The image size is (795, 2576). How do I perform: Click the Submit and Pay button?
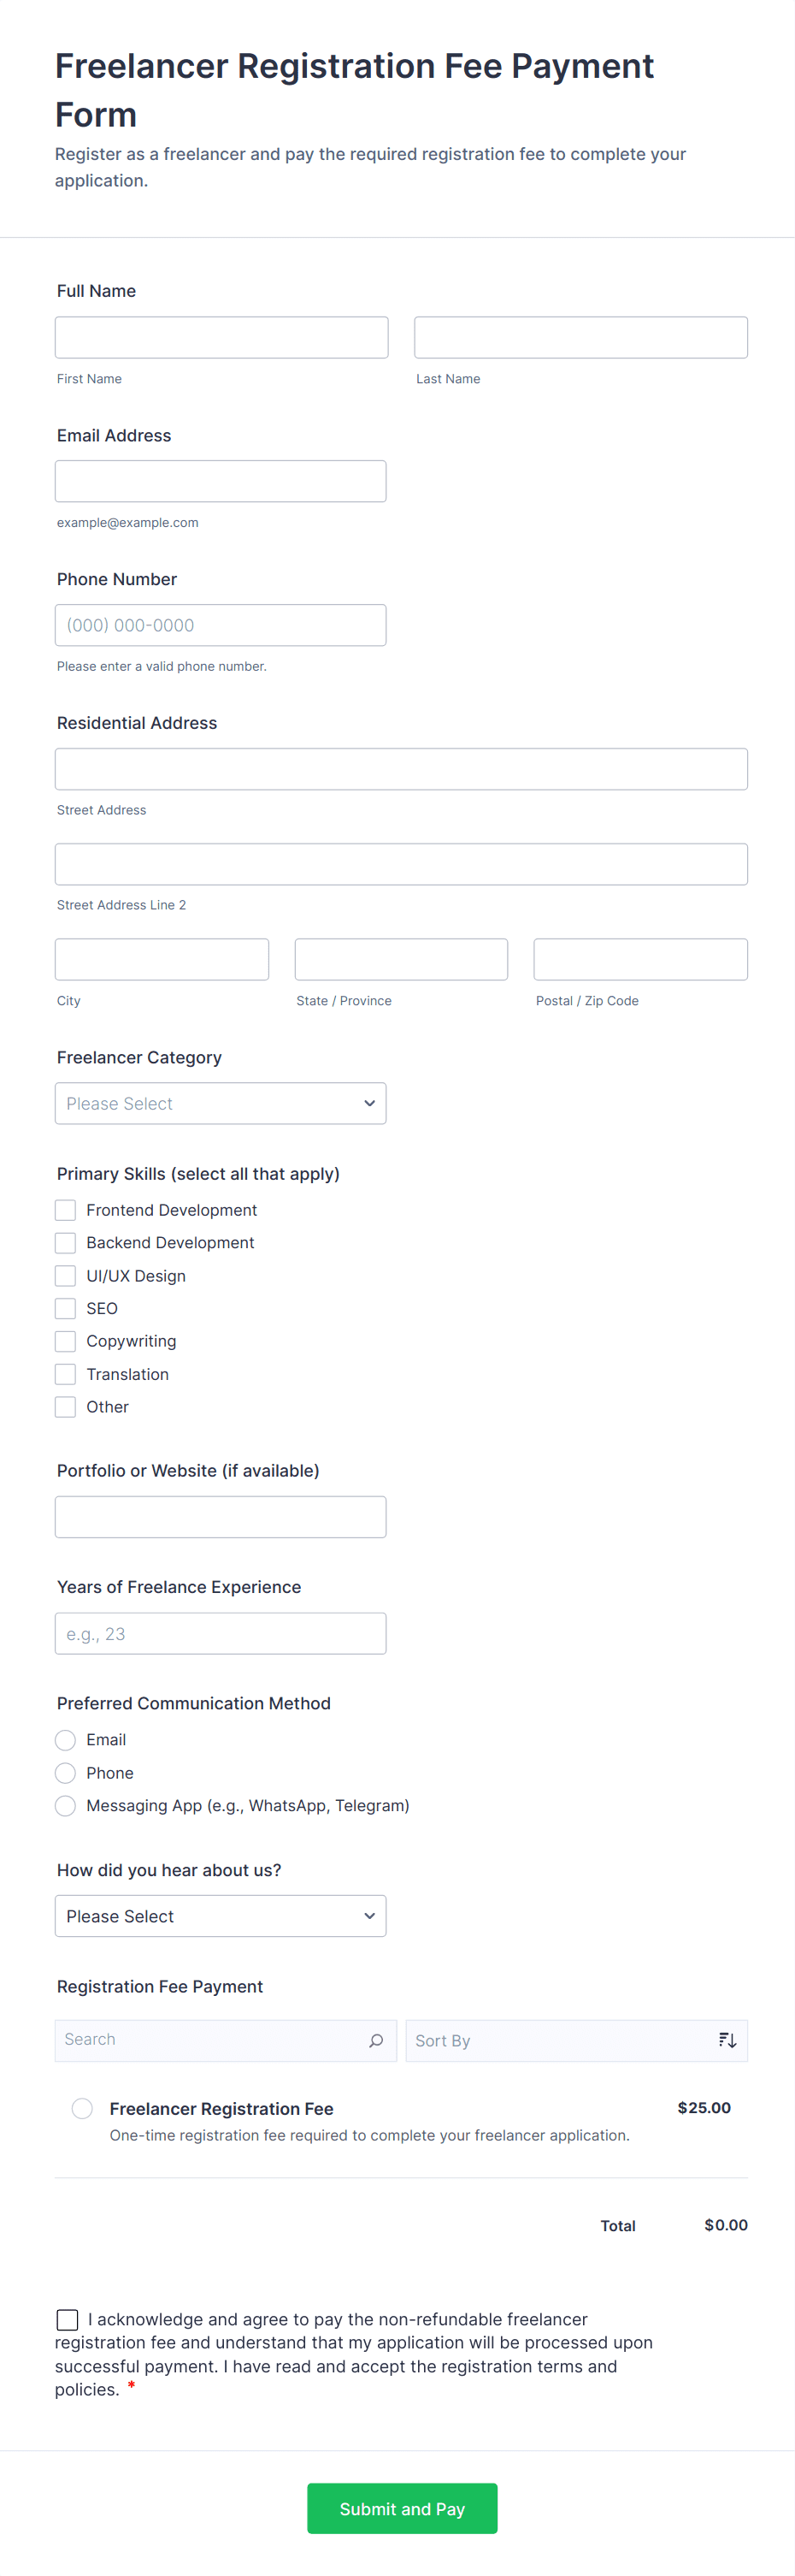pos(402,2508)
